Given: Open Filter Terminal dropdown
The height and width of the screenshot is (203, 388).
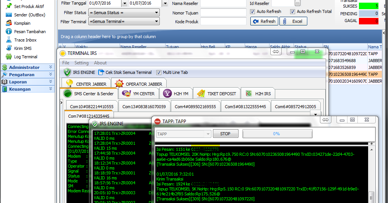Looking at the screenshot, I should click(156, 21).
